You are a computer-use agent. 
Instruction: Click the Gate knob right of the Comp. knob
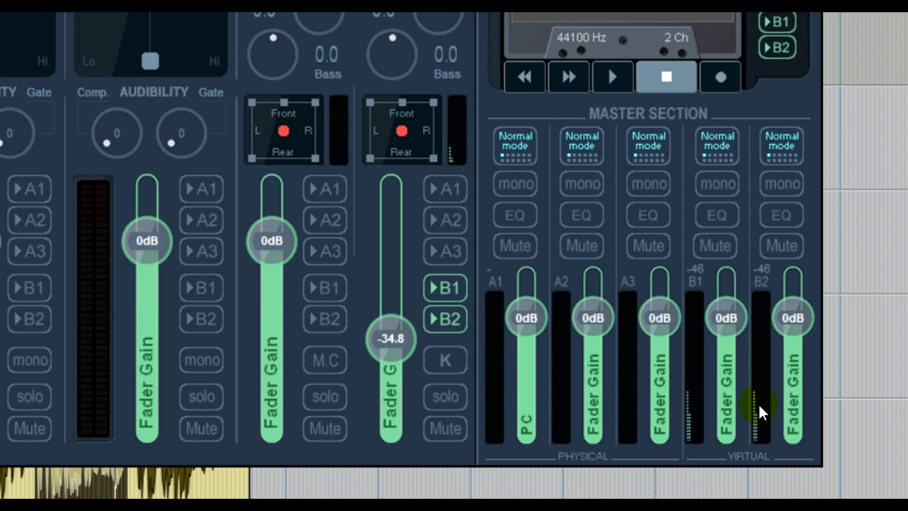point(181,133)
